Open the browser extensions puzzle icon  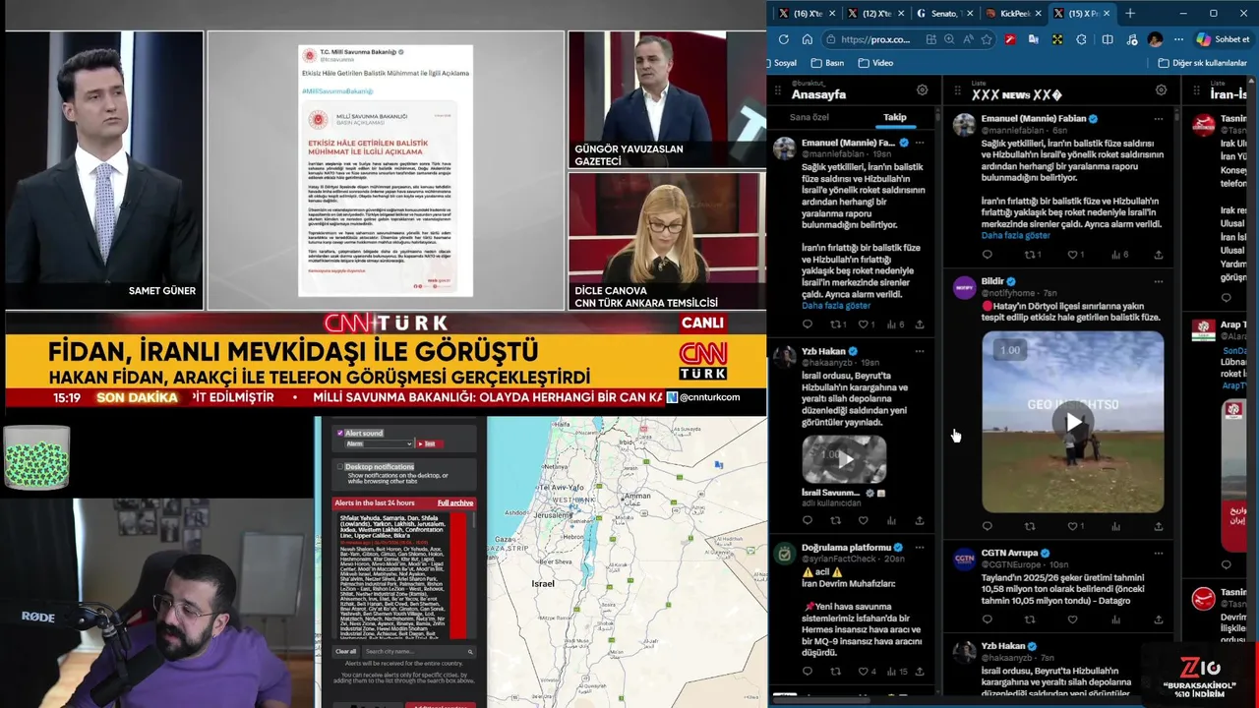pyautogui.click(x=1081, y=39)
